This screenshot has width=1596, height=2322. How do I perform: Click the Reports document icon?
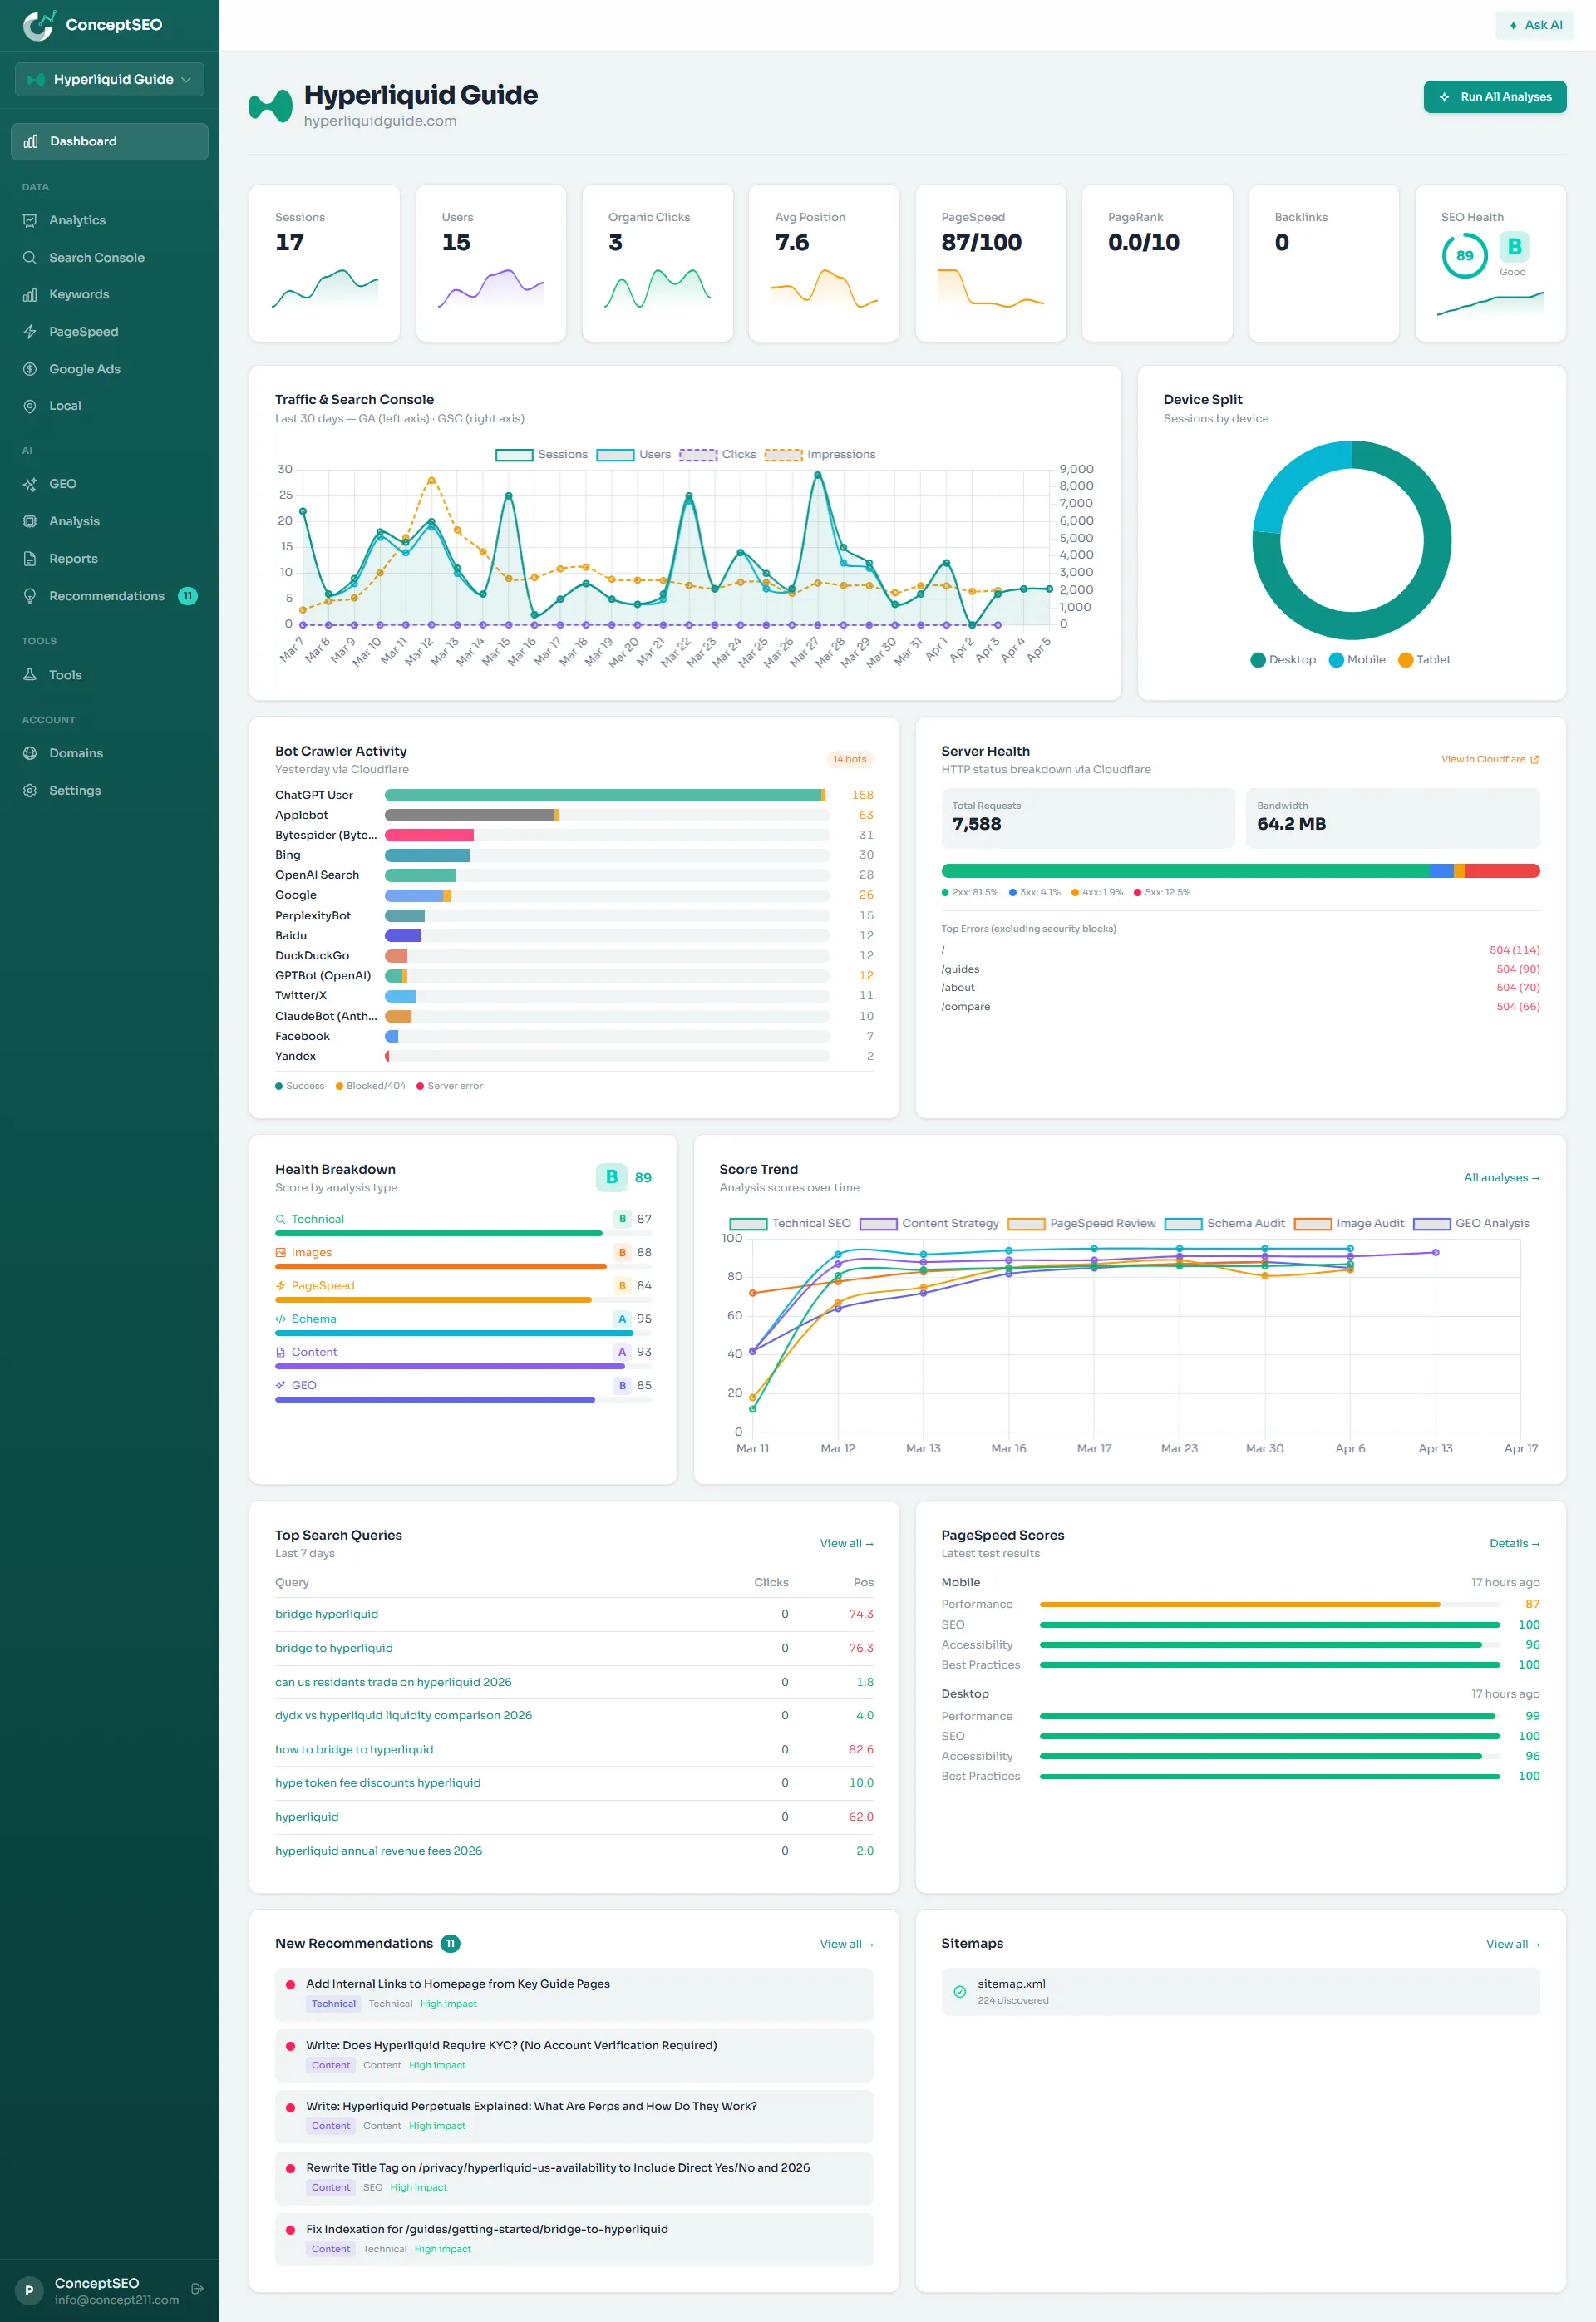tap(30, 558)
